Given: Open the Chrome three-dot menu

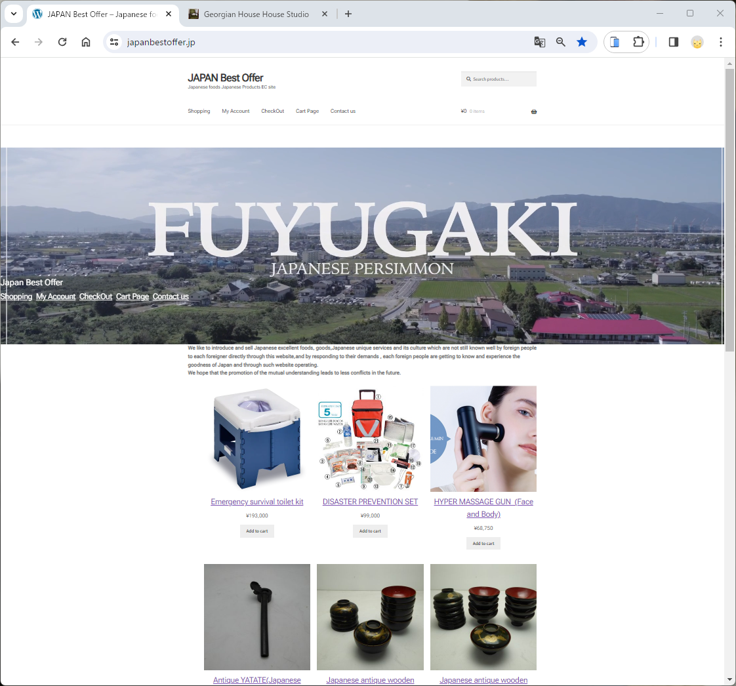Looking at the screenshot, I should (x=721, y=42).
